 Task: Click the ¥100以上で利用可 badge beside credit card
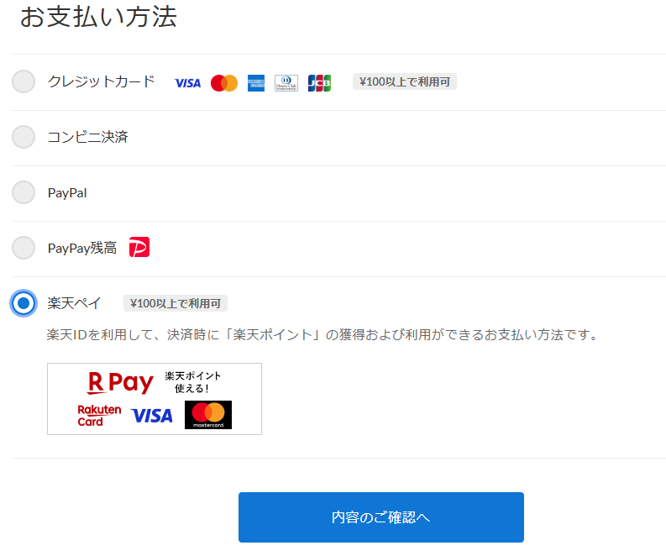pyautogui.click(x=405, y=81)
